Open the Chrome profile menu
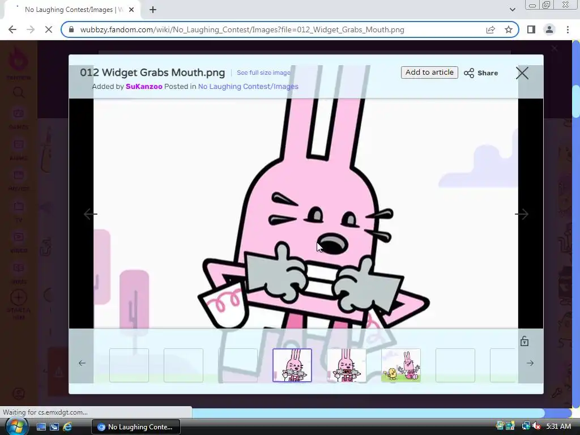The image size is (580, 435). coord(549,29)
